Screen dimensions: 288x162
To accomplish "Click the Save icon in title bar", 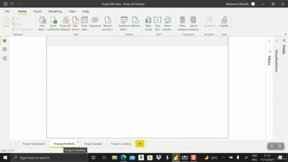I will pos(5,4).
